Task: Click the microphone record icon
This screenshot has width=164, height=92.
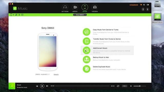Action: pyautogui.click(x=148, y=9)
